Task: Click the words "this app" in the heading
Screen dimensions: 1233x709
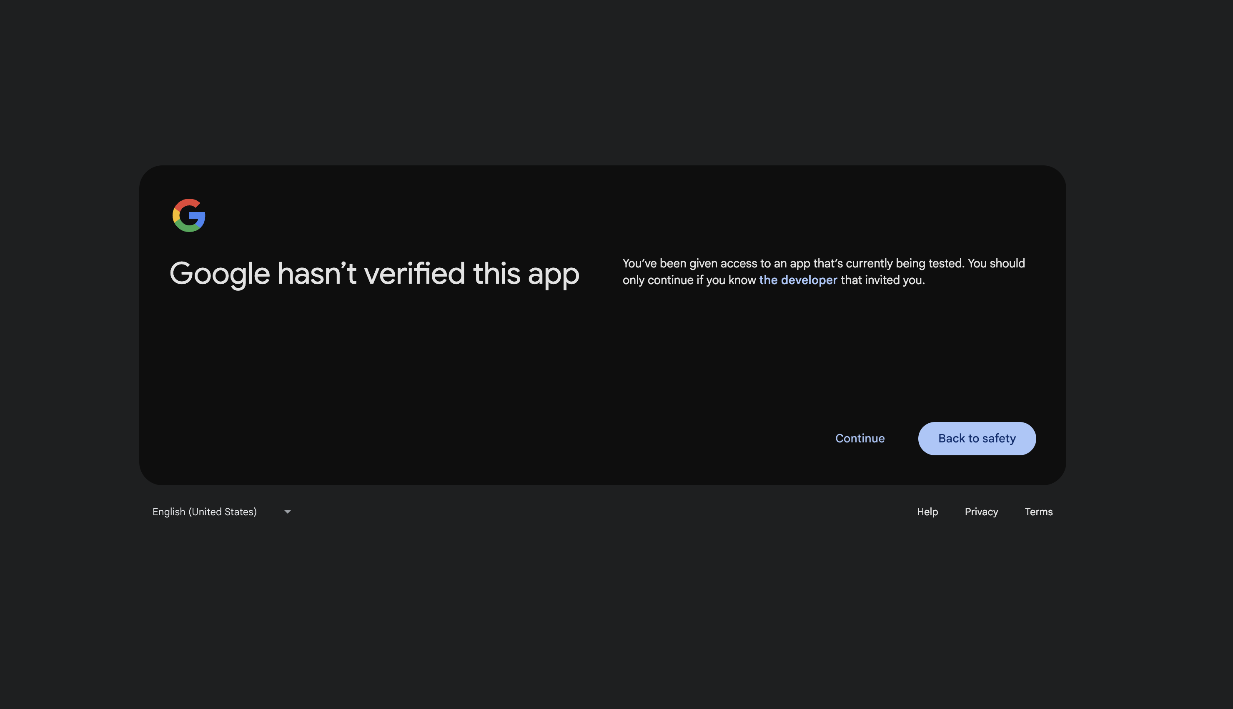Action: pos(526,274)
